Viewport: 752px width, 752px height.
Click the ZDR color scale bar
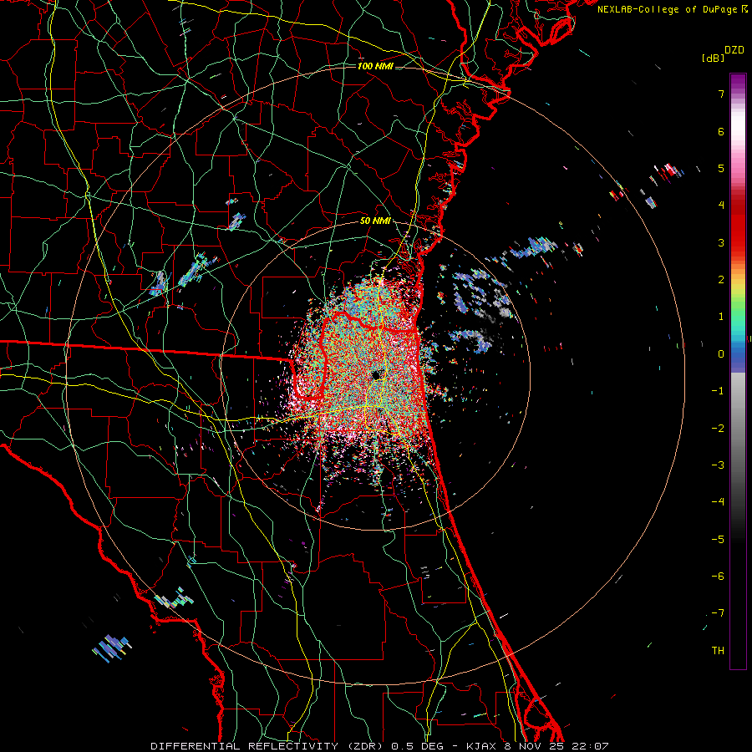pyautogui.click(x=738, y=371)
